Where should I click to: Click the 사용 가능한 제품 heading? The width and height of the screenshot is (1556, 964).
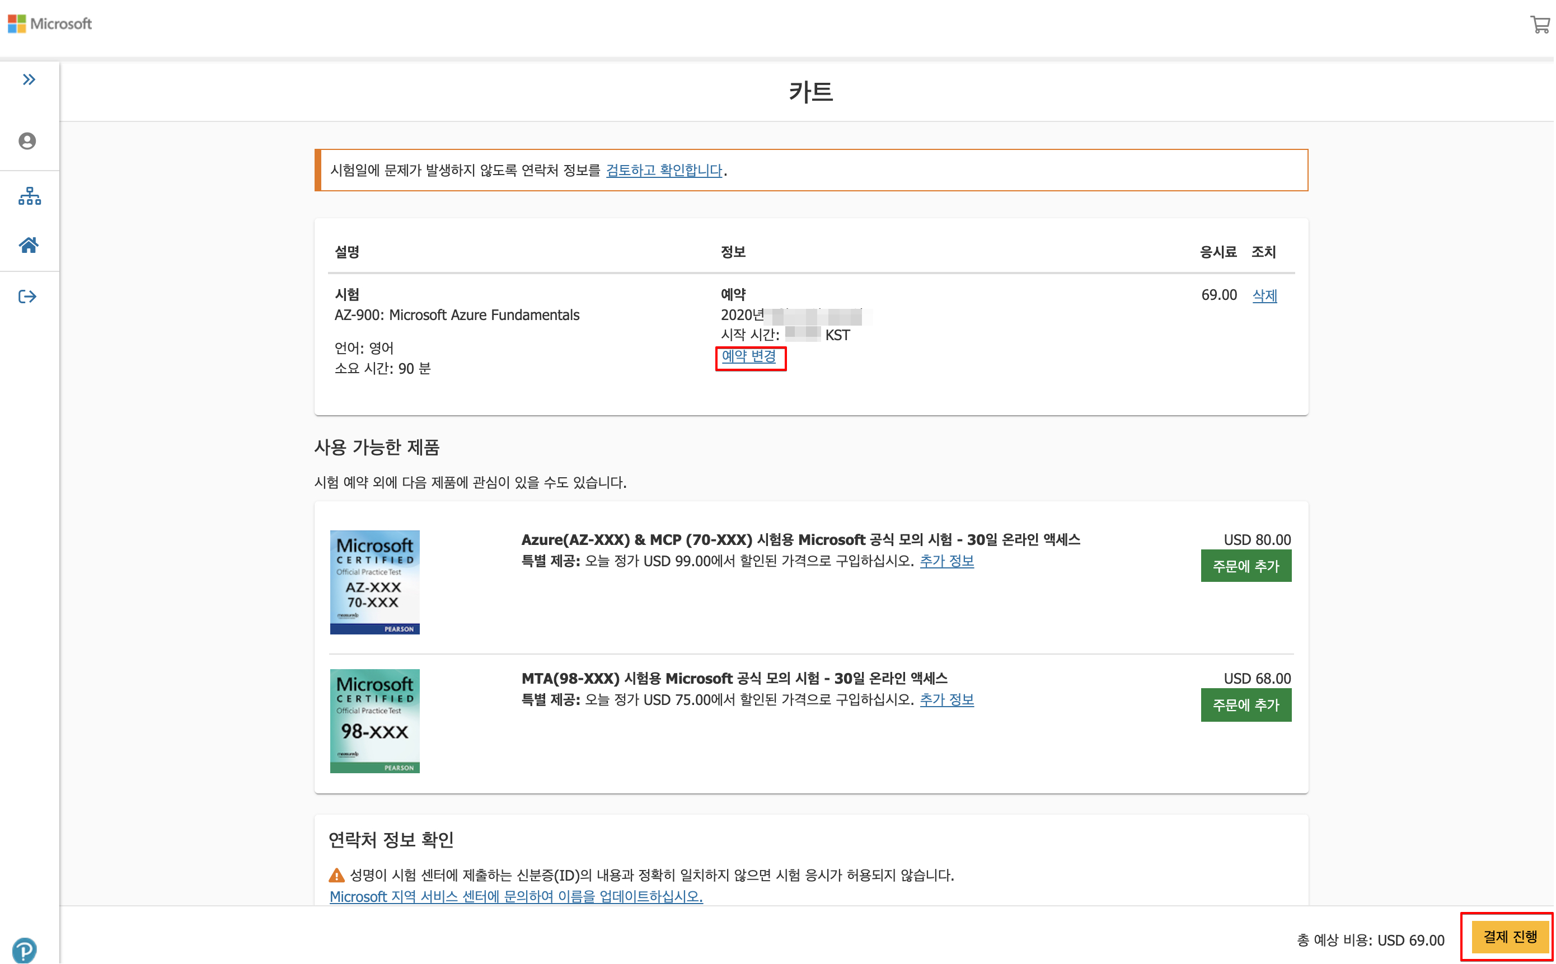[377, 448]
